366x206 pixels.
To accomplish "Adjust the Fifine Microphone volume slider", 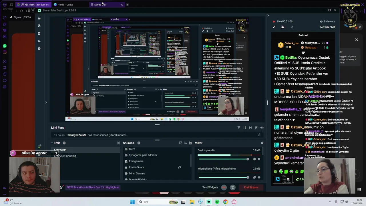I will coord(224,177).
